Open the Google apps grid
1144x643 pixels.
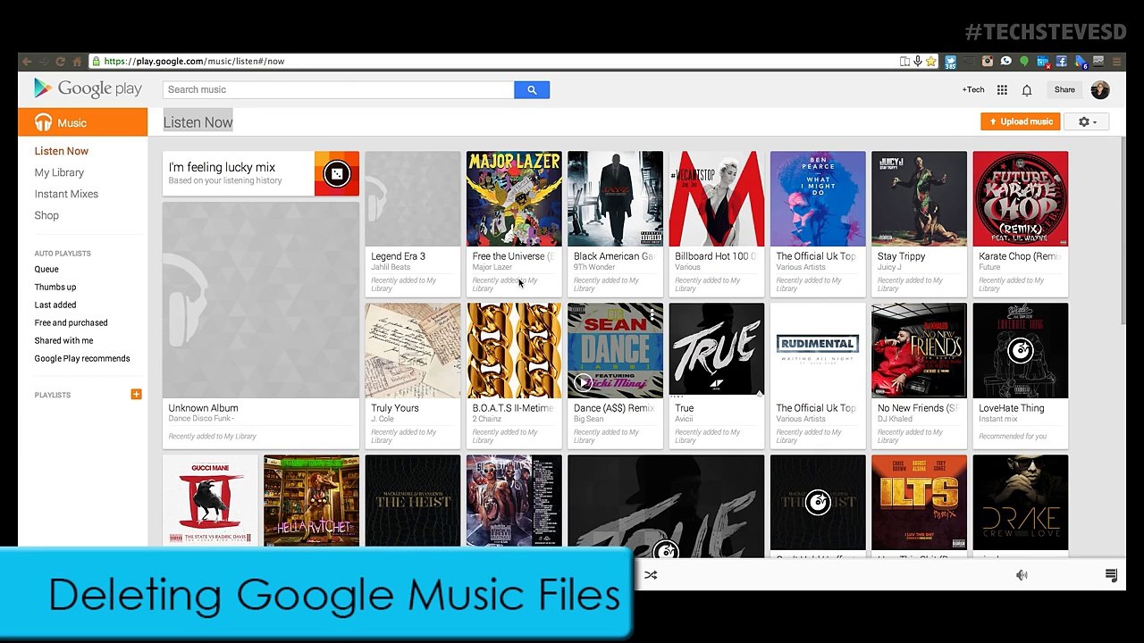pos(1002,89)
